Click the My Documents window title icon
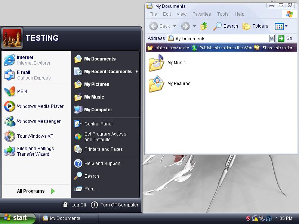Screen dimensions: 299x224 (x=150, y=6)
